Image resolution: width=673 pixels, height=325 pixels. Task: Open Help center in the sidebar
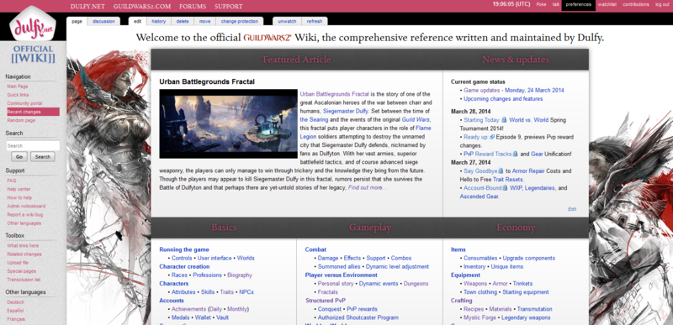pos(19,189)
